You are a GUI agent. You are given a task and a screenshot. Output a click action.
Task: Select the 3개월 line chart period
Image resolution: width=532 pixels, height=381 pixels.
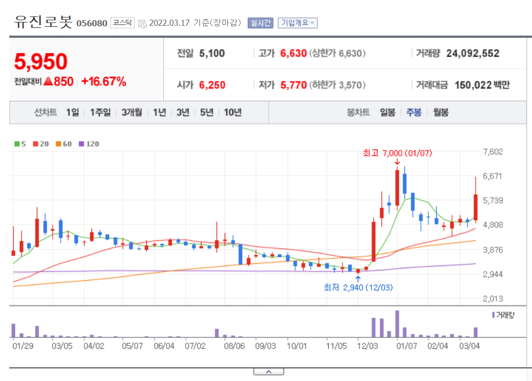[x=131, y=112]
